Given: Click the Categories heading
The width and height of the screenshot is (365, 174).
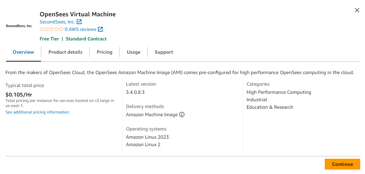Looking at the screenshot, I should tap(258, 84).
